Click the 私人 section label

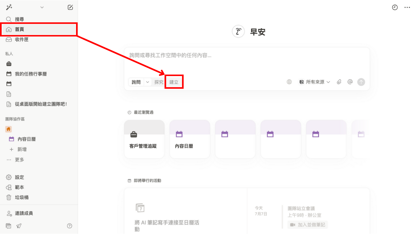[9, 54]
